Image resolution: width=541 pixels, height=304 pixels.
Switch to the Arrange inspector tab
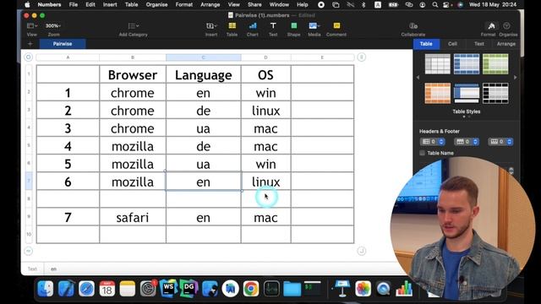tap(506, 44)
